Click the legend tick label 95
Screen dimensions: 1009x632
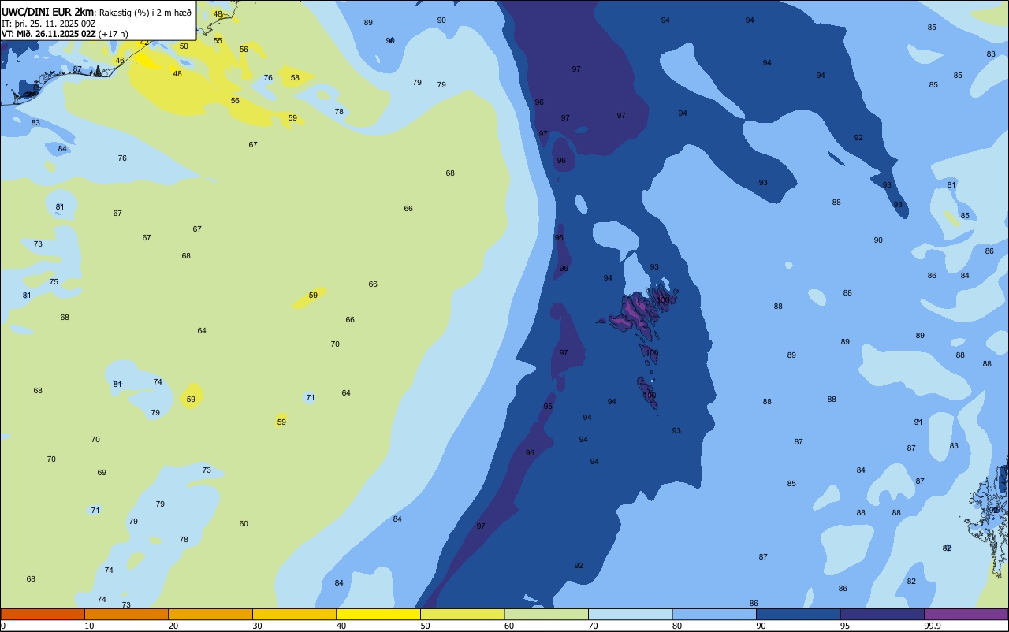click(x=844, y=626)
